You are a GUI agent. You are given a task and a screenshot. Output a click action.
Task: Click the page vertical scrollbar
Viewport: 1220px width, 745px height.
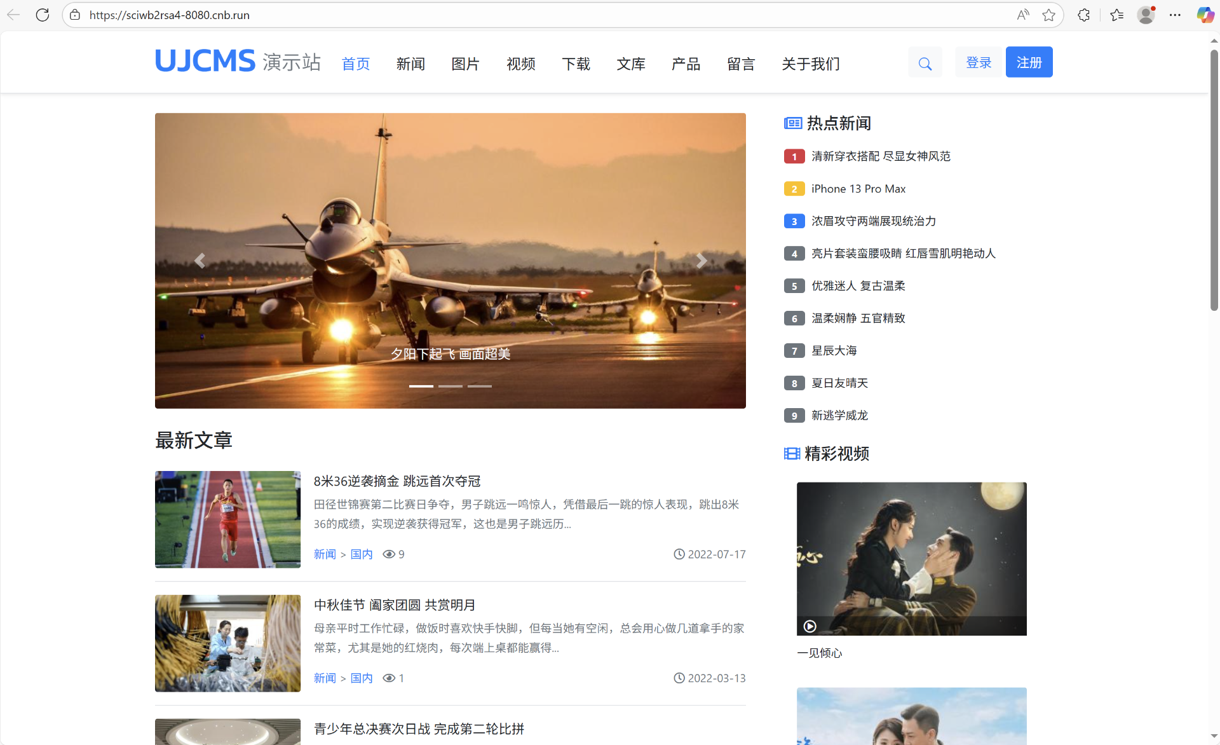click(x=1214, y=180)
